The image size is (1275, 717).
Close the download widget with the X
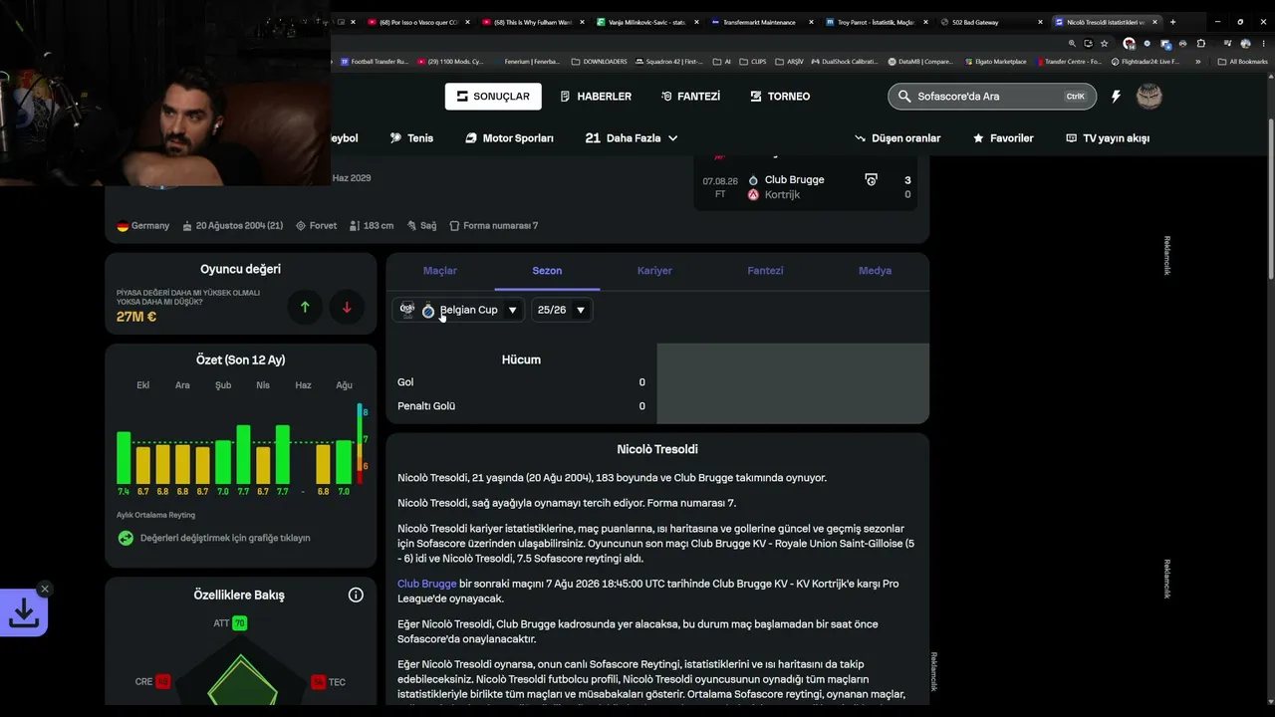(x=45, y=589)
